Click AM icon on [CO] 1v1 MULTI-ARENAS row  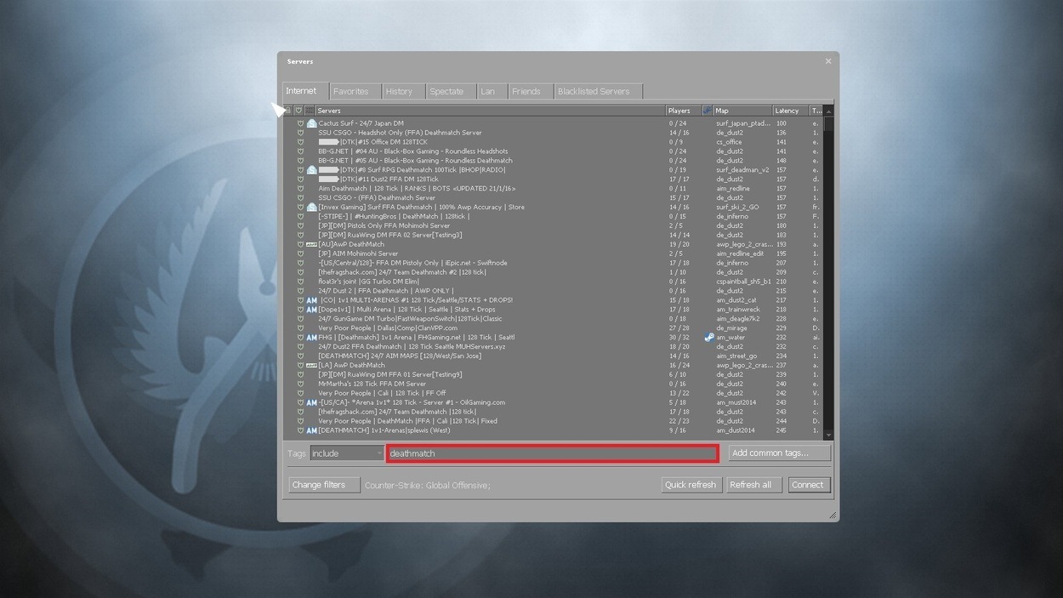[312, 300]
